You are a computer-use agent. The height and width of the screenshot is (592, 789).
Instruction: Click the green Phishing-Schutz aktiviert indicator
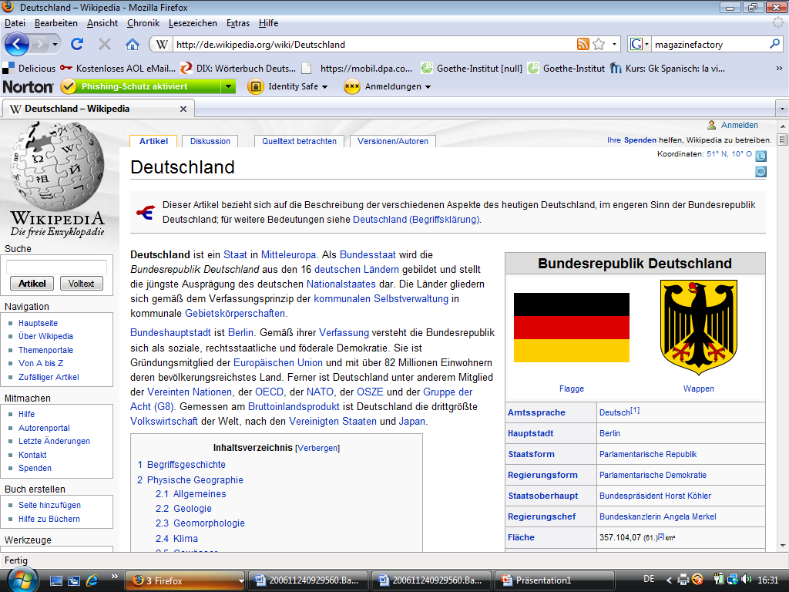tap(141, 86)
